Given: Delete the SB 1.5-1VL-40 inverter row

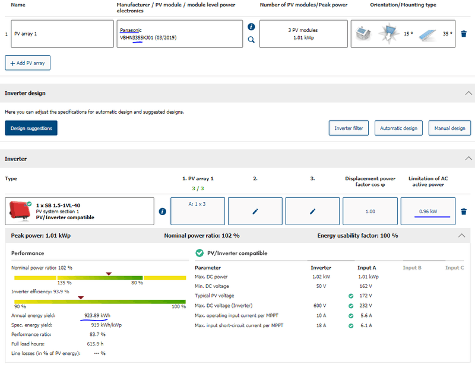Looking at the screenshot, I should (x=464, y=212).
